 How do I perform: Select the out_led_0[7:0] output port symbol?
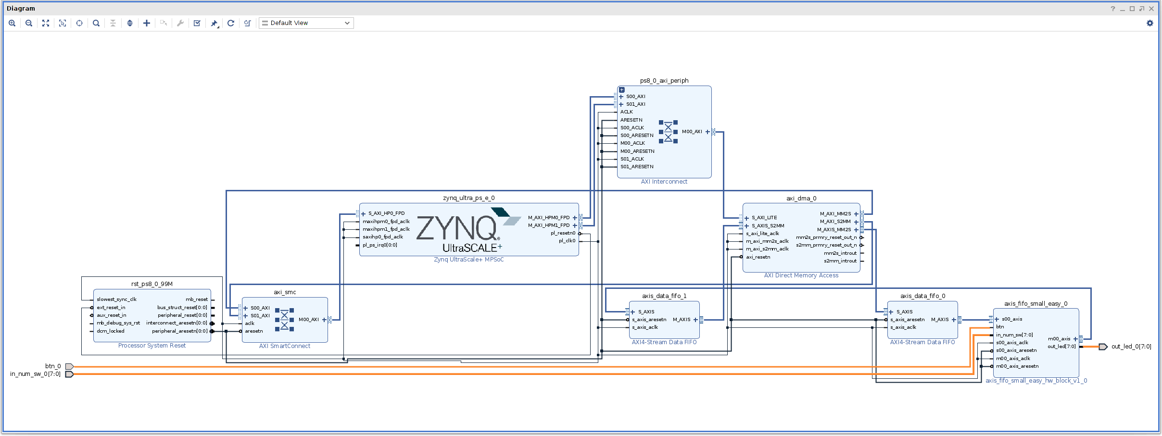pos(1103,347)
